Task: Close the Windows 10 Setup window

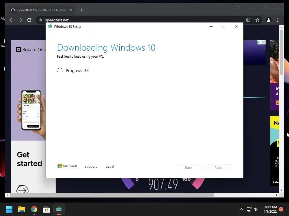Action: click(237, 27)
